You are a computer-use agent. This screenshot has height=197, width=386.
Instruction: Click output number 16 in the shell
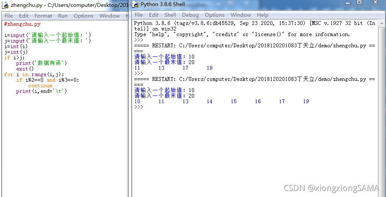click(x=258, y=102)
